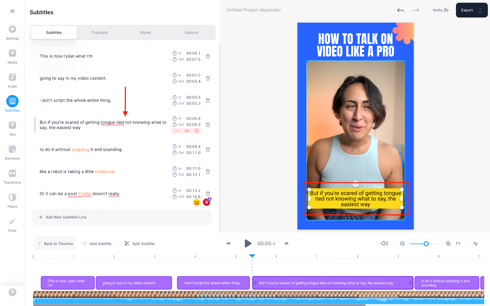Click the red notification badge showing 4
Viewport: 490px width, 306px height.
click(x=207, y=202)
